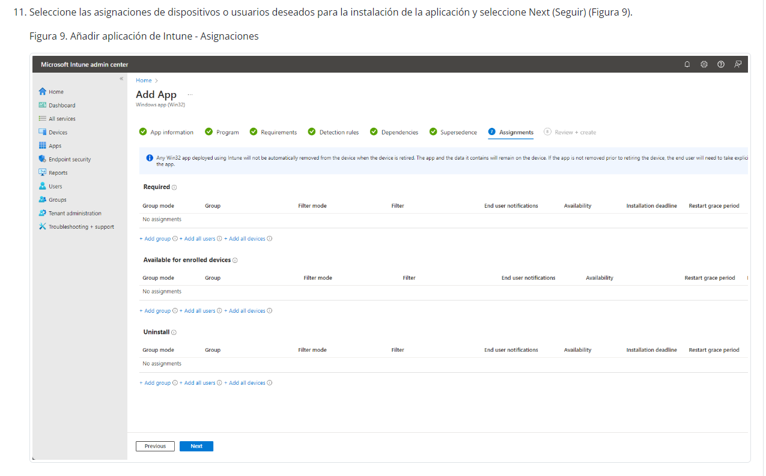
Task: Open Devices in the sidebar
Action: [x=53, y=132]
